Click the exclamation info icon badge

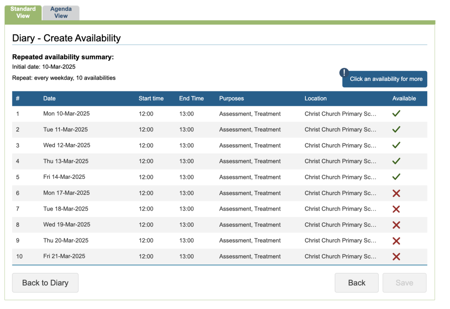point(344,73)
